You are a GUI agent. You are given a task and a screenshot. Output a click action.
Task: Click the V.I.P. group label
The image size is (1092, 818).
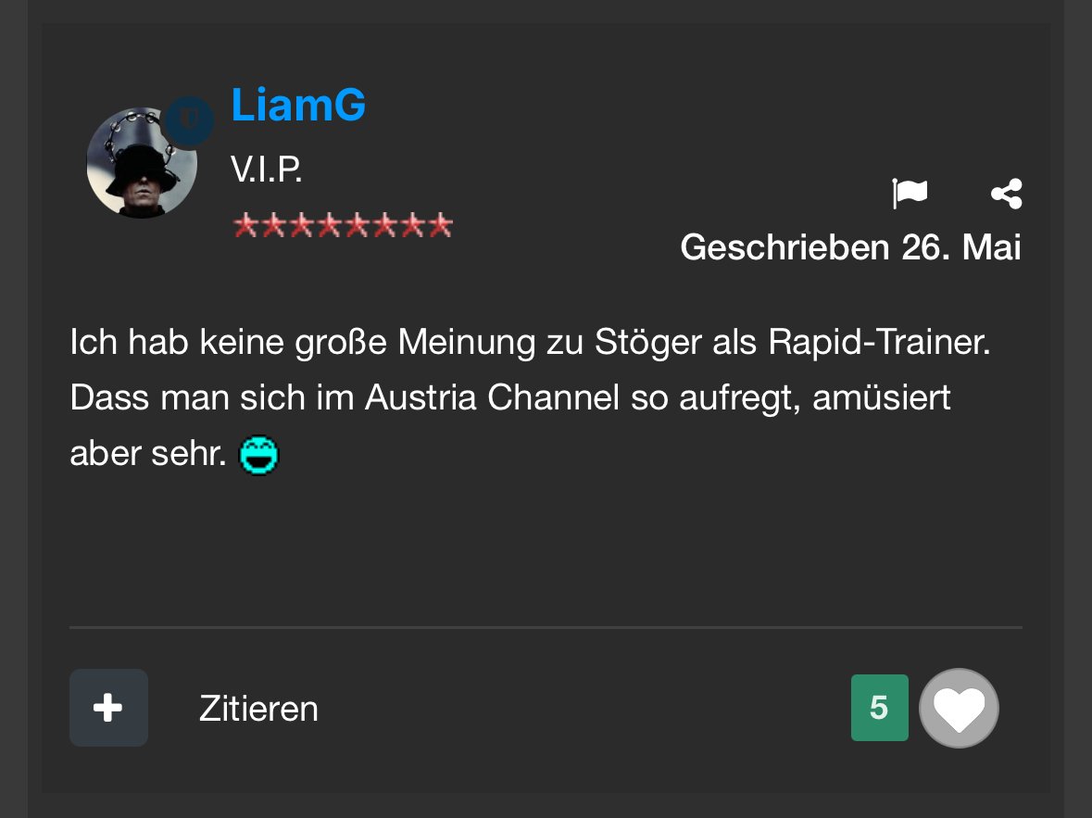coord(267,170)
